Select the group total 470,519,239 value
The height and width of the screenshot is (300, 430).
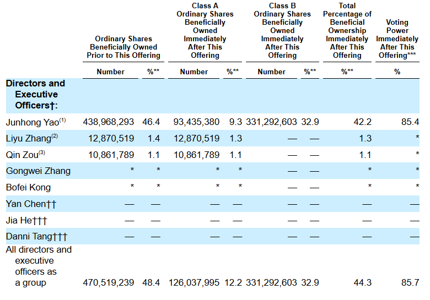pos(108,282)
